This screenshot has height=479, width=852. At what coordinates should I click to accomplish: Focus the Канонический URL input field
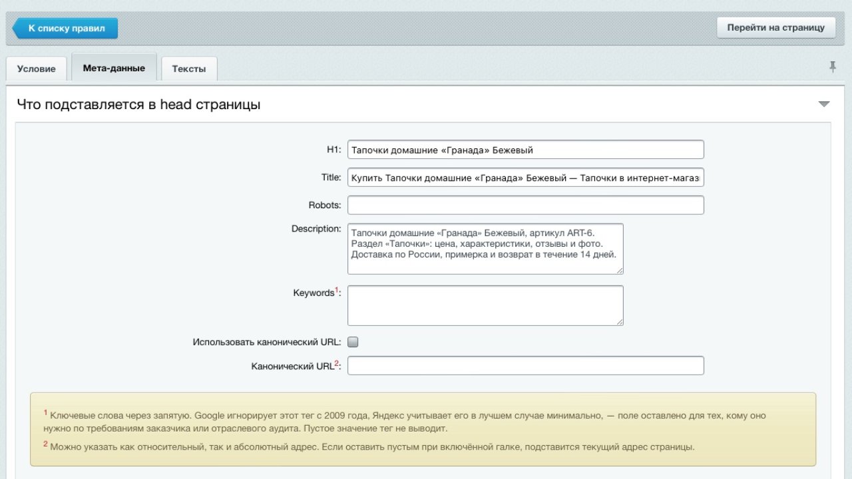tap(526, 366)
